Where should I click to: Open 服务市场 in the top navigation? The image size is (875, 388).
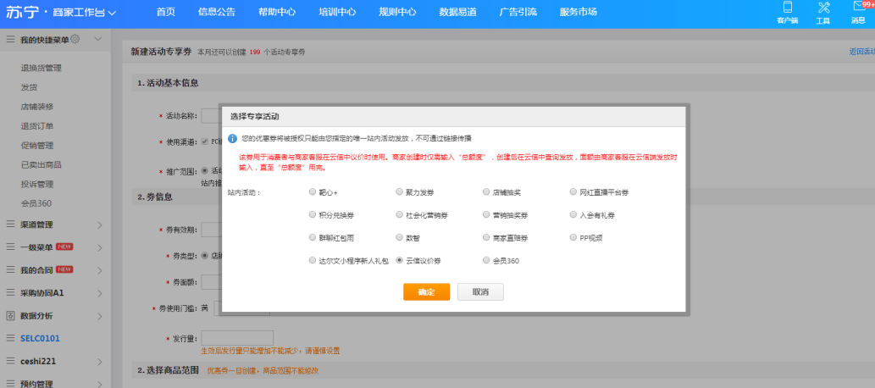(x=579, y=12)
